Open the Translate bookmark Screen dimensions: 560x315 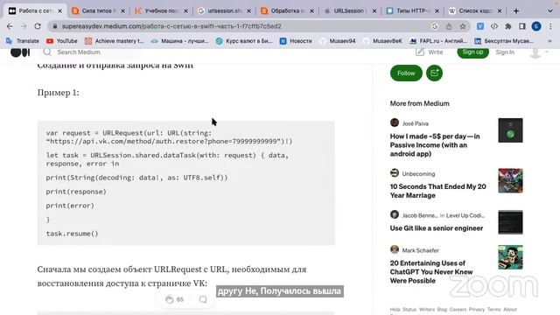[x=23, y=41]
